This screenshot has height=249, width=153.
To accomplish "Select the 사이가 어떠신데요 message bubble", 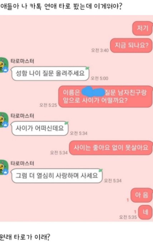I will pyautogui.click(x=40, y=128).
